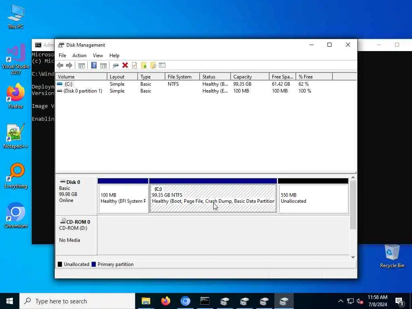
Task: Click the muted volume tray icon
Action: click(360, 301)
